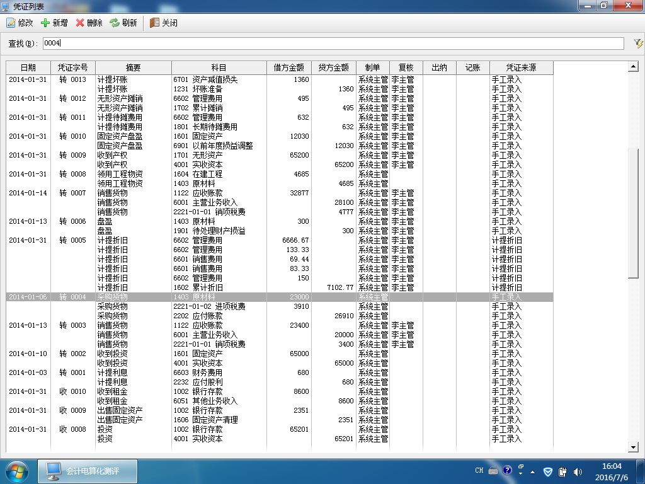Screen dimensions: 645x484
Task: Select voucher 转 0006 row
Action: pyautogui.click(x=279, y=221)
